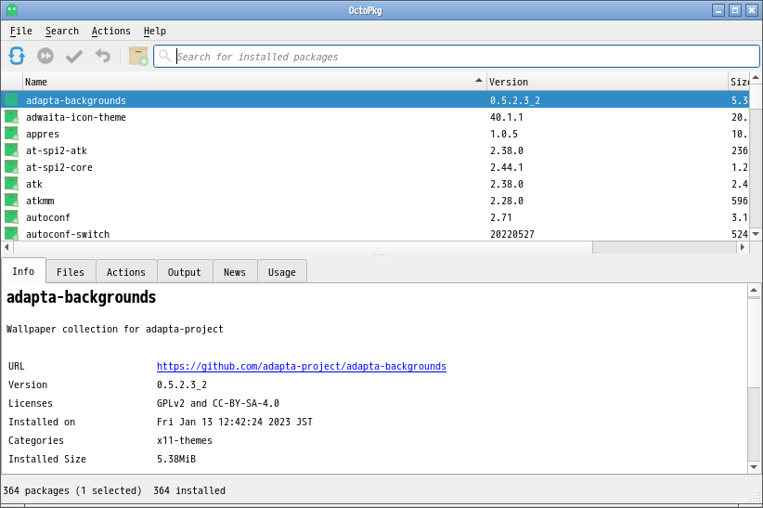
Task: Open the Help menu
Action: click(155, 31)
